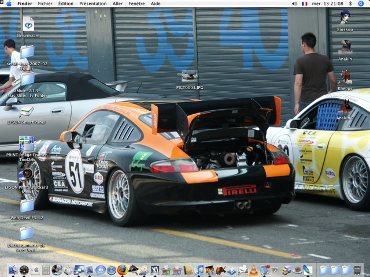Open the Apple menu

coord(9,3)
